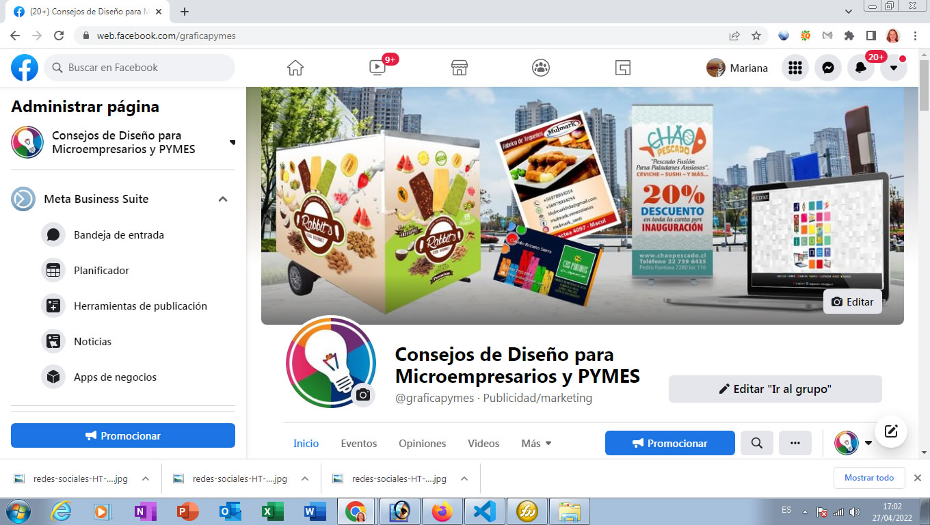Open the Groups icon in top navigation
The width and height of the screenshot is (930, 525).
click(x=541, y=68)
